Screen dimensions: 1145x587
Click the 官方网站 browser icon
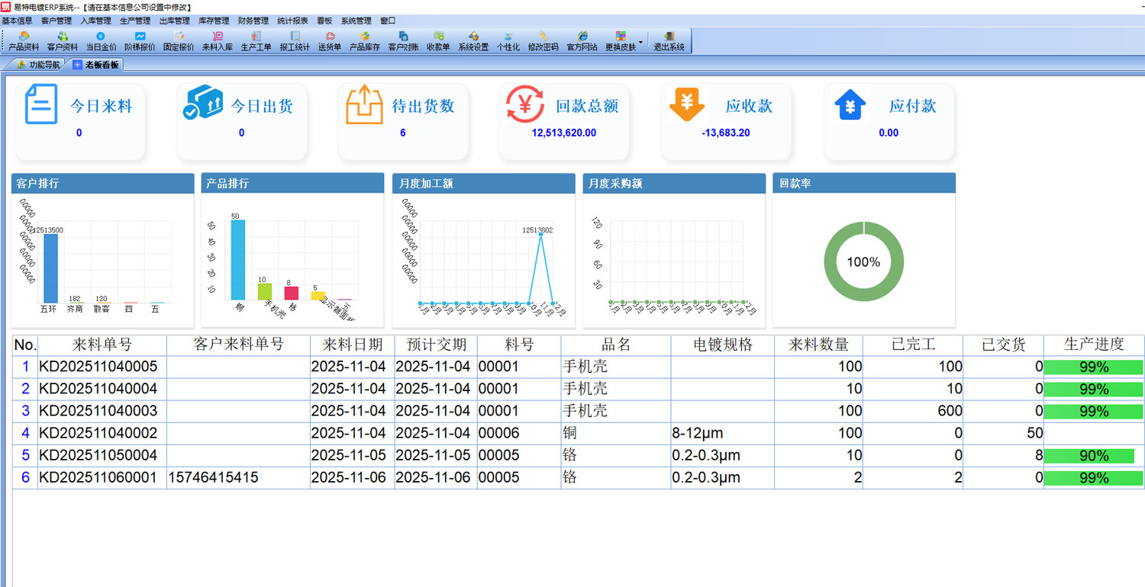pos(582,41)
